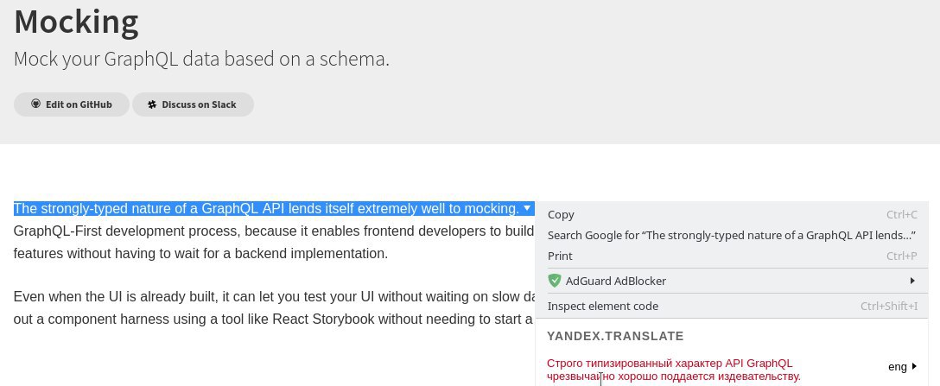
Task: Expand the AdGuard AdBlocker submenu arrow
Action: (912, 281)
